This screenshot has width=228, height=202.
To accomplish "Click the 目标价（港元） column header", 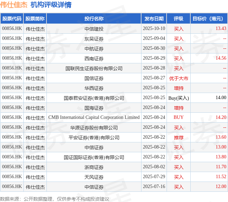I will point(209,18).
